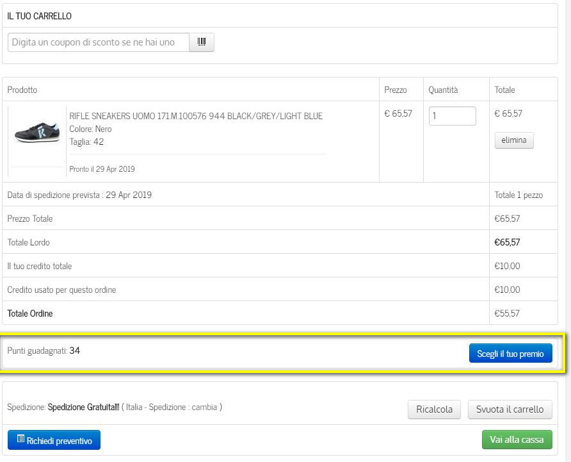Click the Taglia: 42 text

tap(86, 142)
